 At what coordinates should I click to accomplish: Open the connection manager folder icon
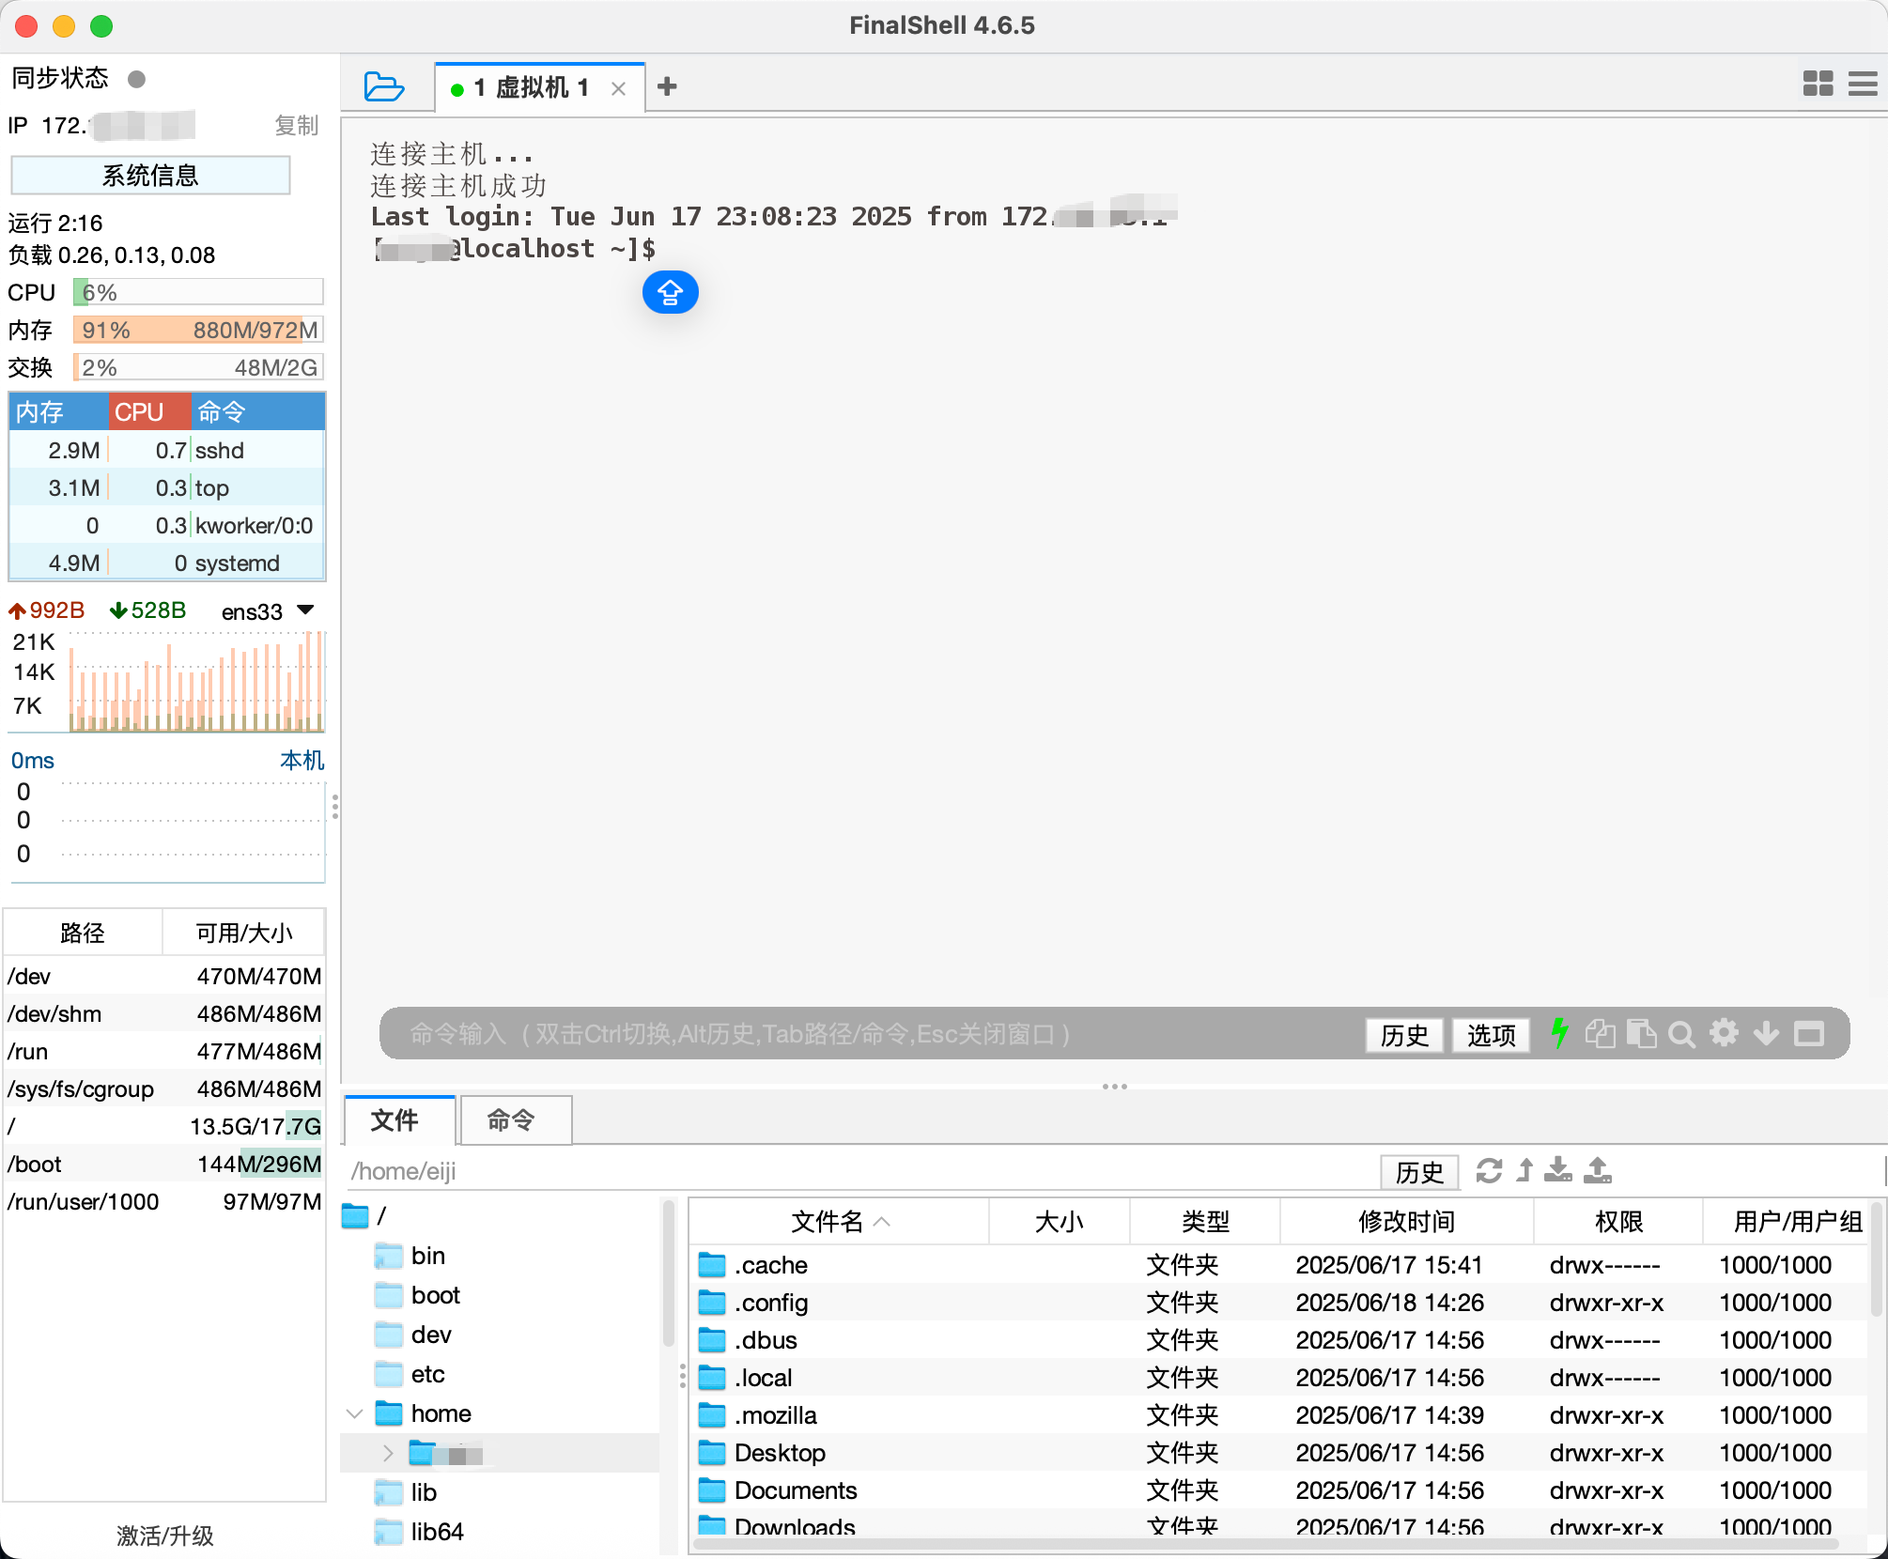click(x=383, y=86)
